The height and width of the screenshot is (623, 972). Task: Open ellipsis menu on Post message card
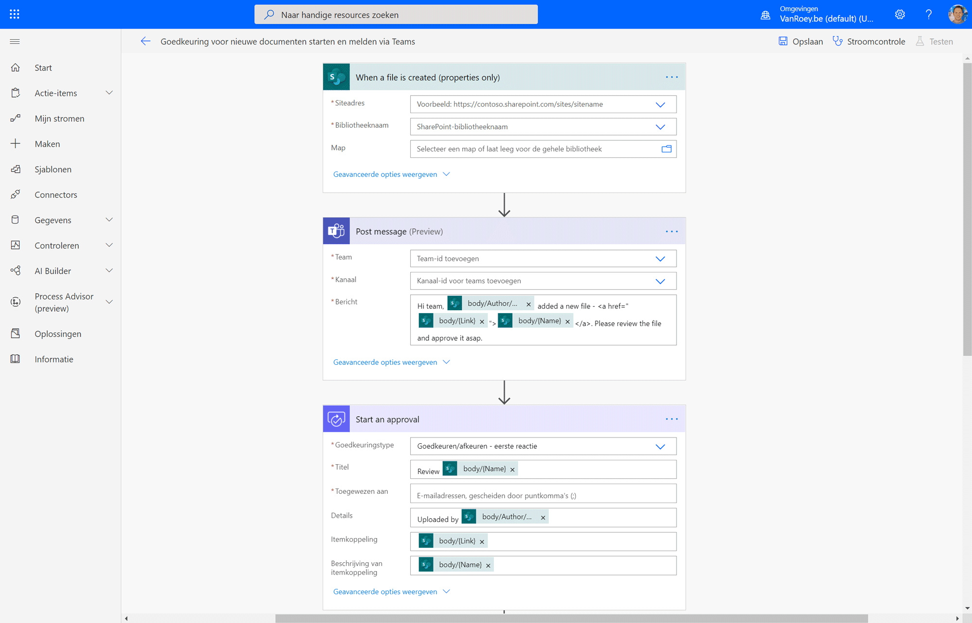672,232
